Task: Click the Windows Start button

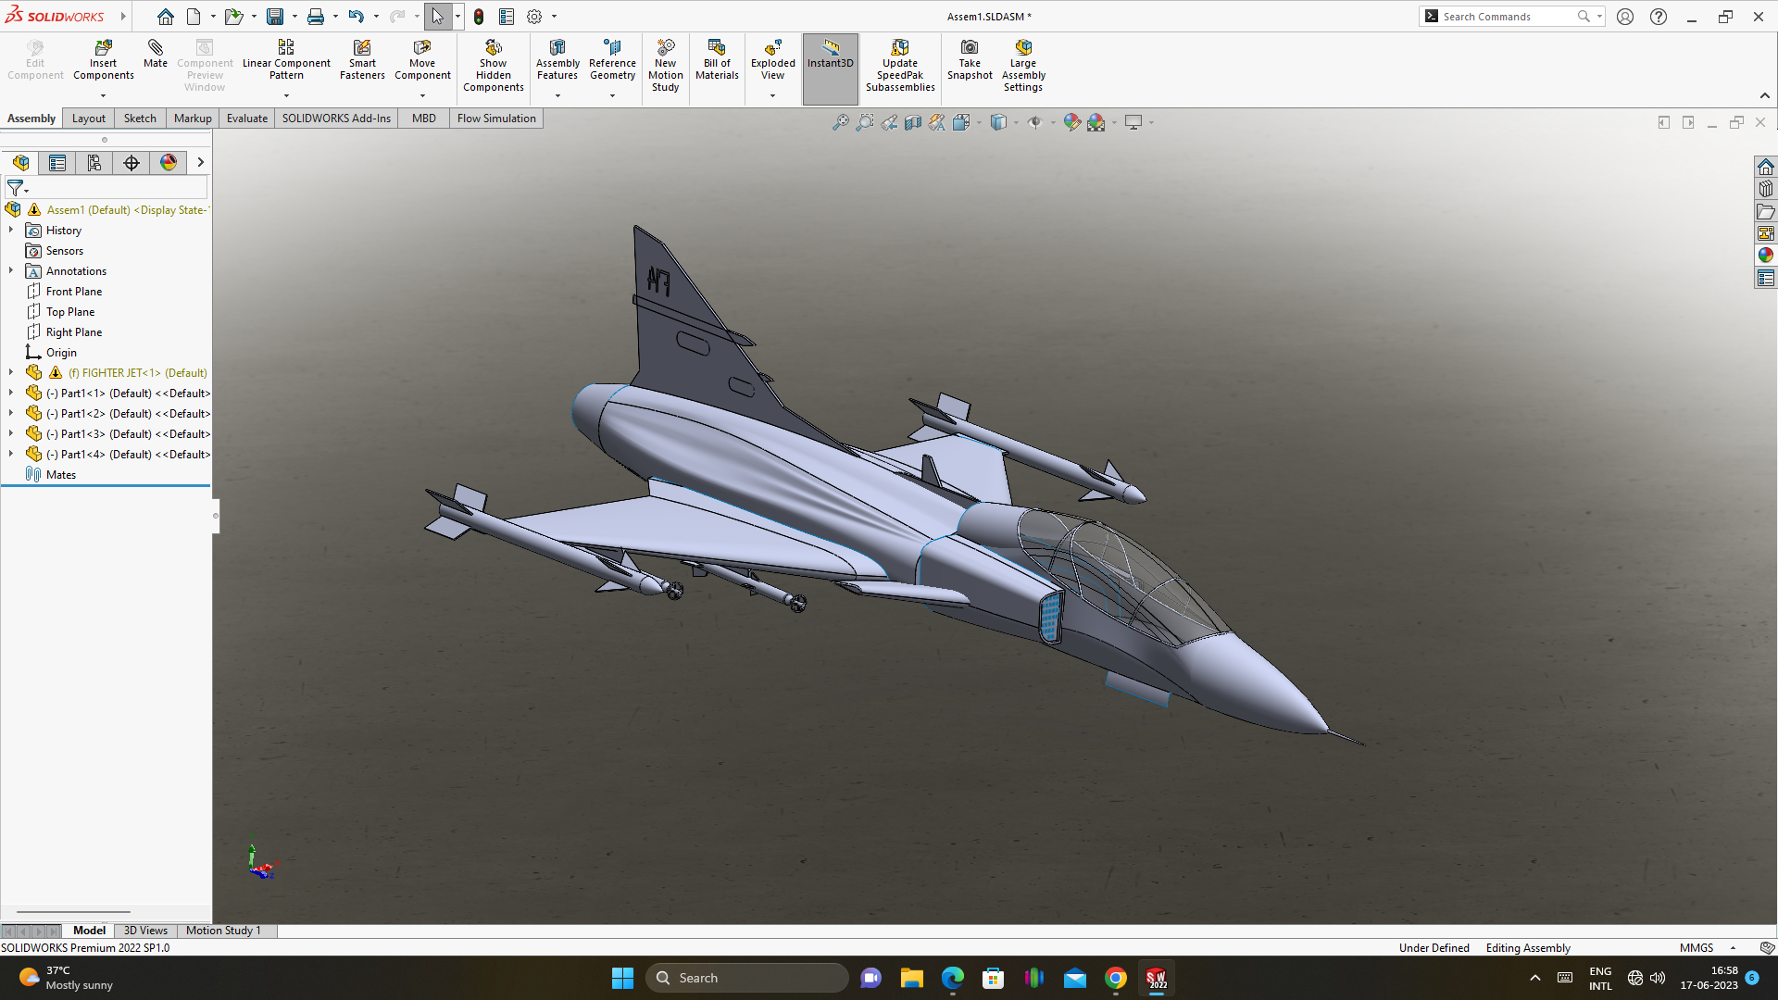Action: (x=622, y=978)
